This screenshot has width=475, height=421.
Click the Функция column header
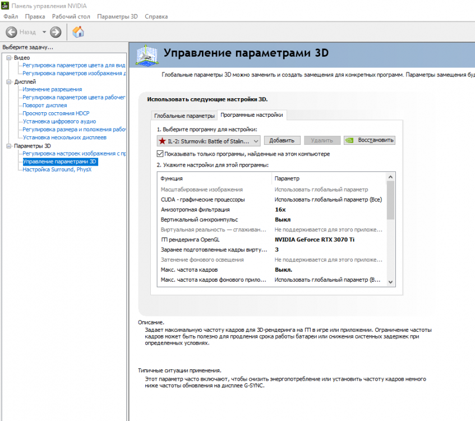click(214, 179)
